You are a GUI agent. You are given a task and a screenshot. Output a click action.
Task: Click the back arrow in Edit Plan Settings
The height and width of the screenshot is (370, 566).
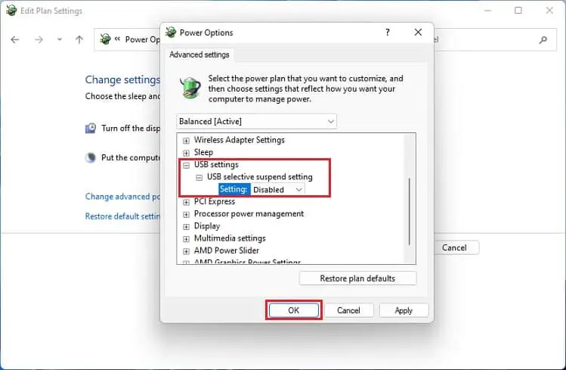tap(15, 39)
